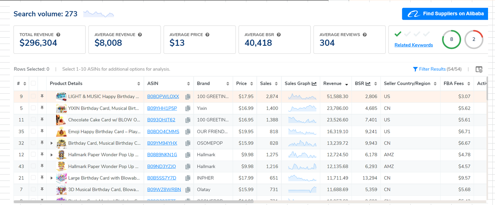Copy ASIN B0B5SS7Y7D using copy icon

[x=188, y=178]
